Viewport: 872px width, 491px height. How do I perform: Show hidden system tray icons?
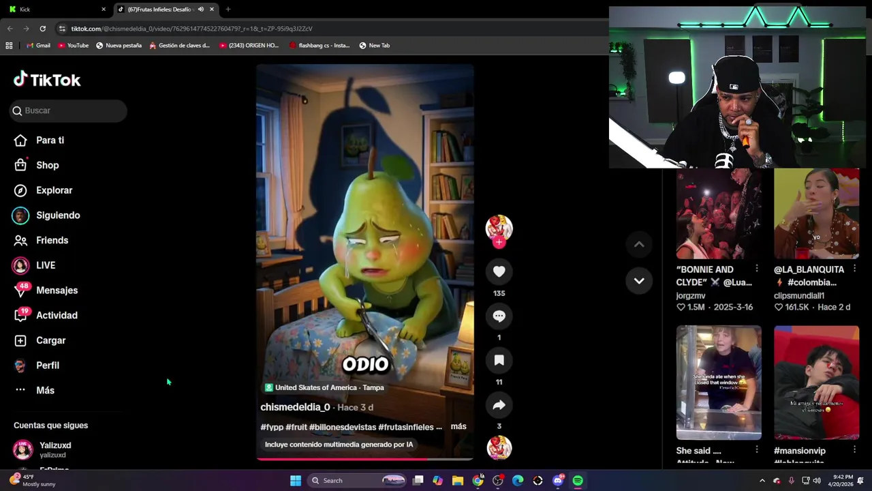[762, 481]
